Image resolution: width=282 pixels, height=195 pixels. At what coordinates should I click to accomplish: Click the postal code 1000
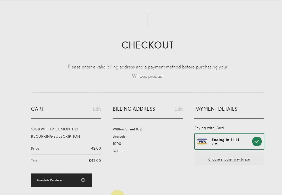(117, 144)
